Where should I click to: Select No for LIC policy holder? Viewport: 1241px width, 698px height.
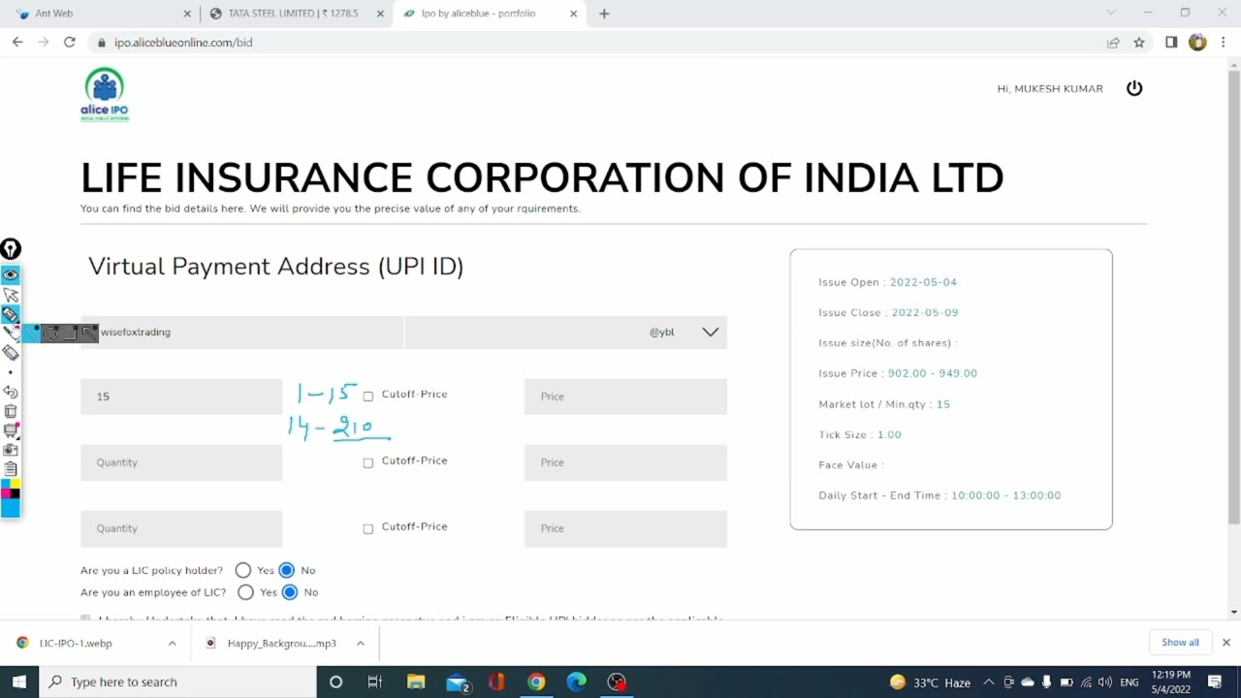(x=287, y=570)
